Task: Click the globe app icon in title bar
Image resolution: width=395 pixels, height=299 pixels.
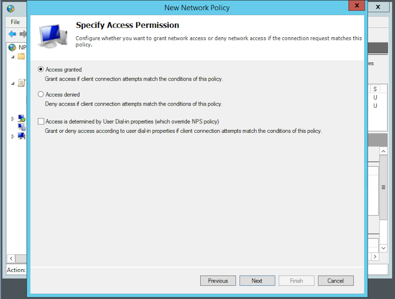Action: click(11, 9)
